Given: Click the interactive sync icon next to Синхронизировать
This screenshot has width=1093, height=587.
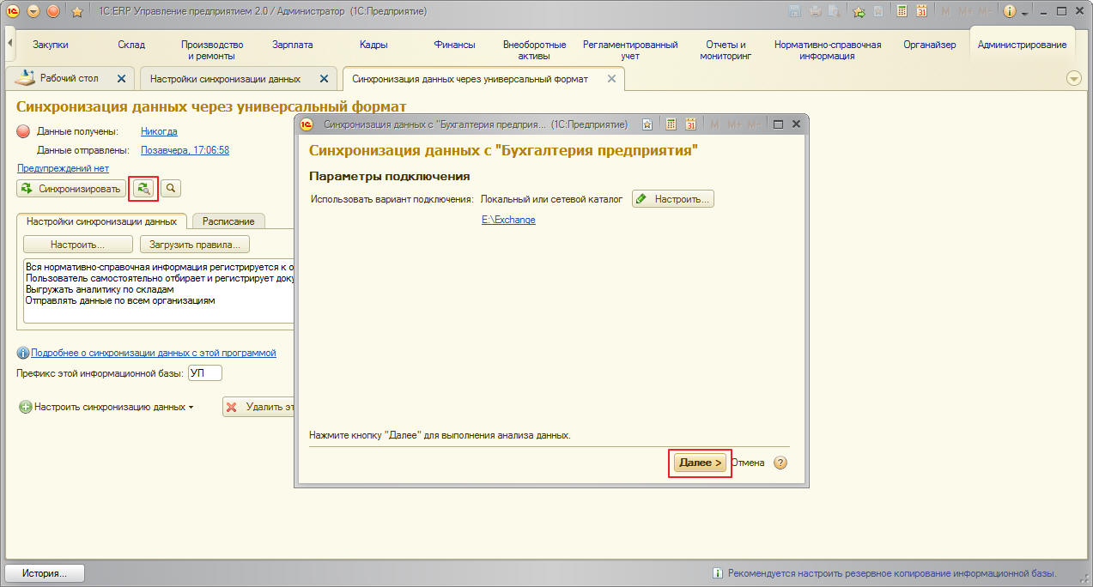Looking at the screenshot, I should click(143, 188).
